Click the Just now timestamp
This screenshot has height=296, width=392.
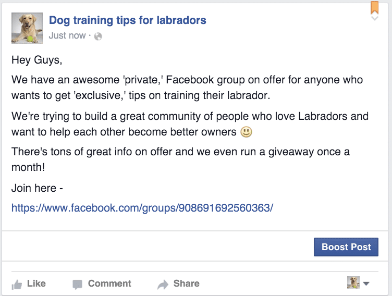(x=67, y=36)
